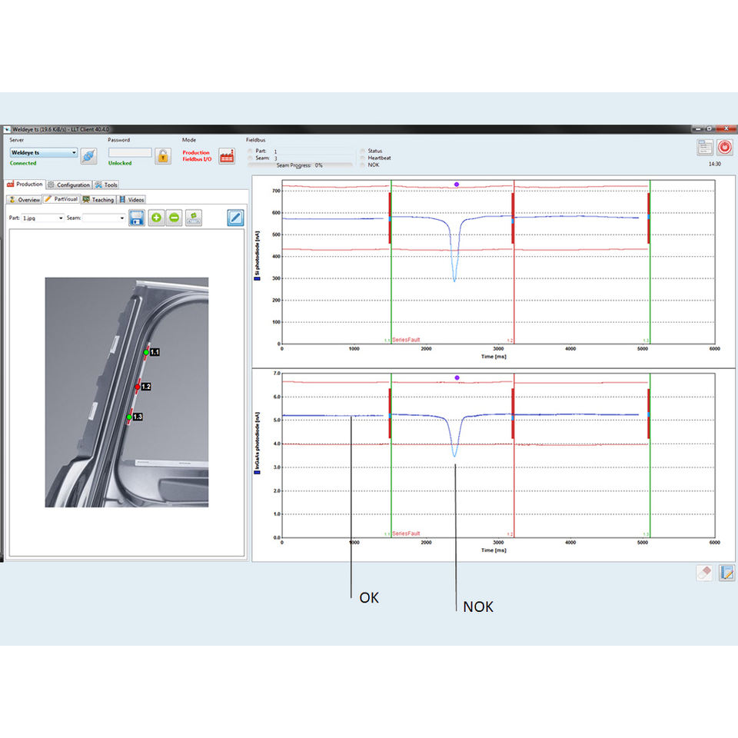
Task: Click seam marker 1.2 on the part image
Action: 138,387
